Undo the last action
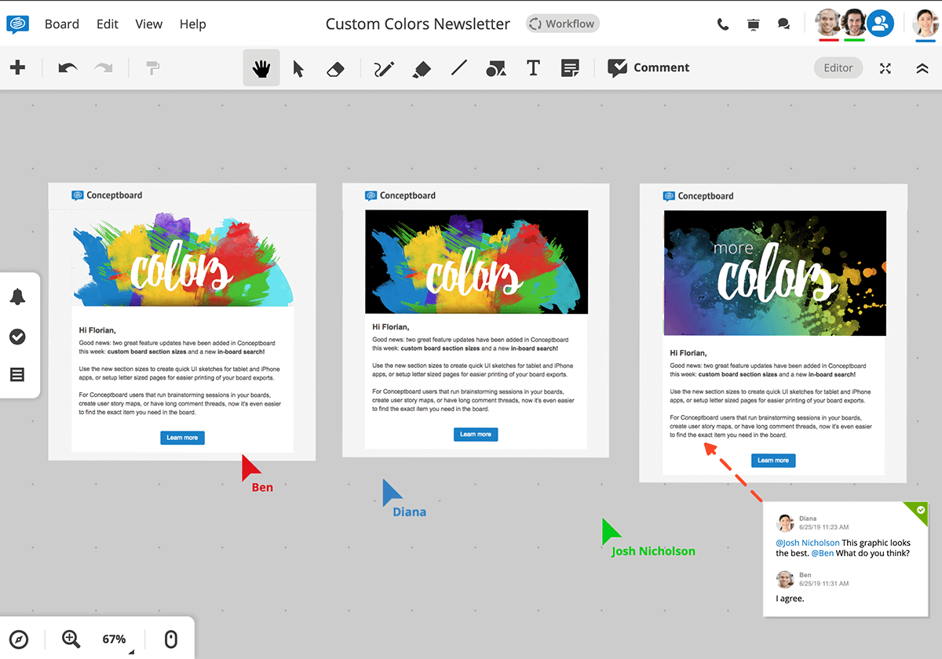 68,68
